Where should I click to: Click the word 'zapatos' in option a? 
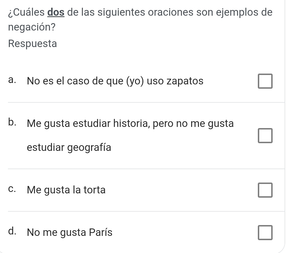(185, 81)
